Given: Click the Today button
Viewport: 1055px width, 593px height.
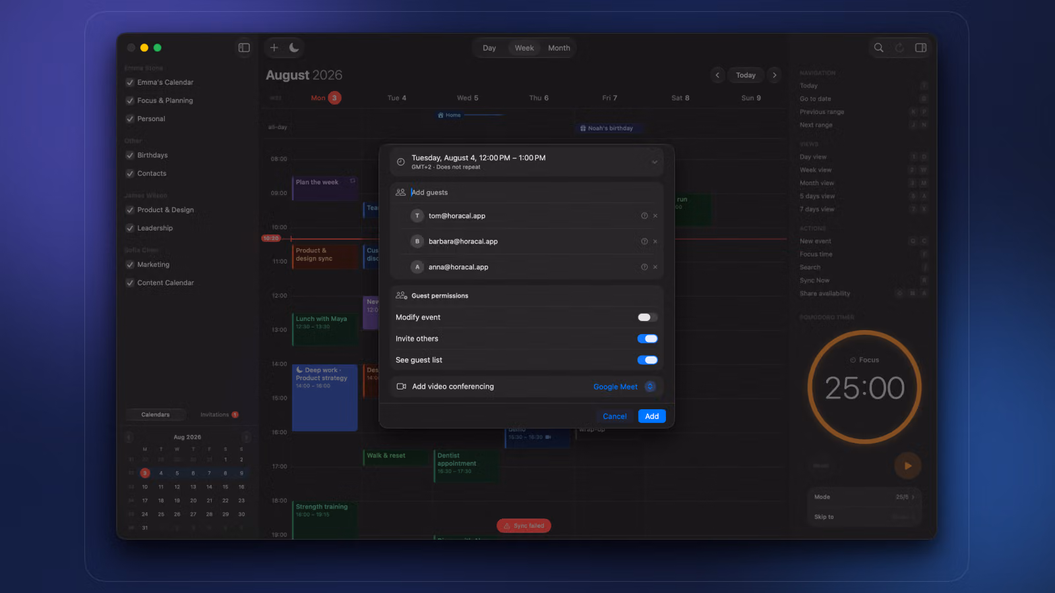Looking at the screenshot, I should pyautogui.click(x=746, y=75).
